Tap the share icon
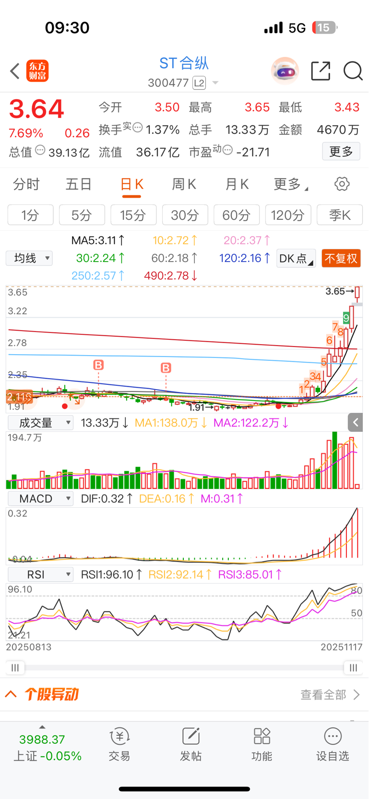369x799 pixels. tap(321, 71)
